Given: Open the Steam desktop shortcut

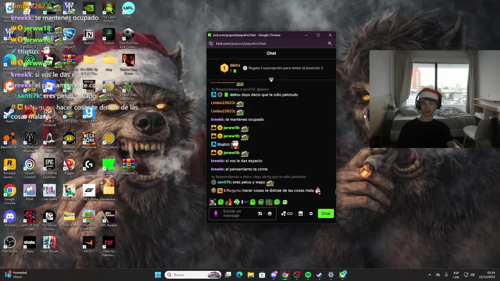Looking at the screenshot, I should (x=9, y=115).
